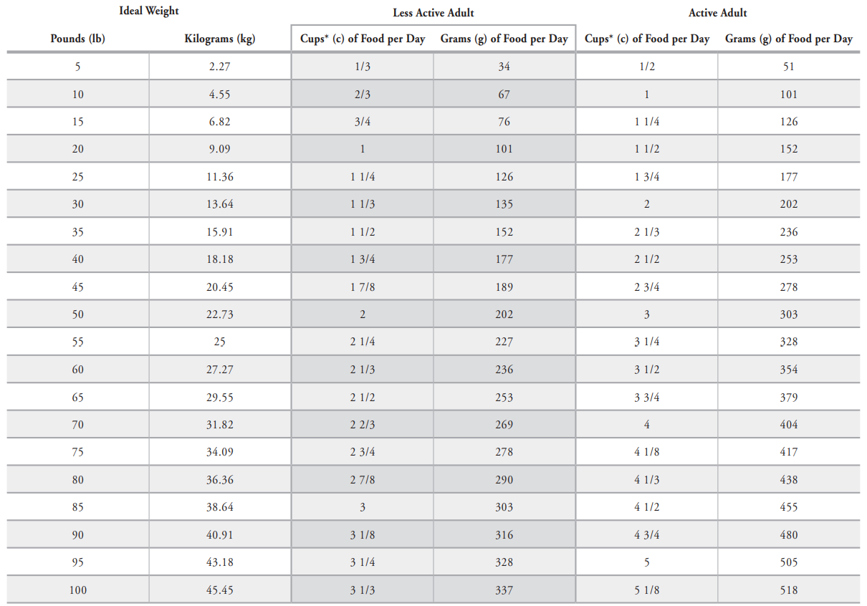Select the 417 grams cell
Viewport: 867px width, 606px height.
point(788,452)
